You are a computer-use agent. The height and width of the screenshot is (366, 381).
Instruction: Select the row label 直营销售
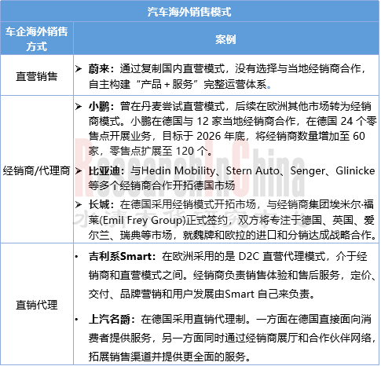[36, 76]
